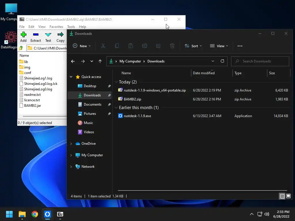Navigate back in File Explorer
The image size is (295, 221).
73,61
